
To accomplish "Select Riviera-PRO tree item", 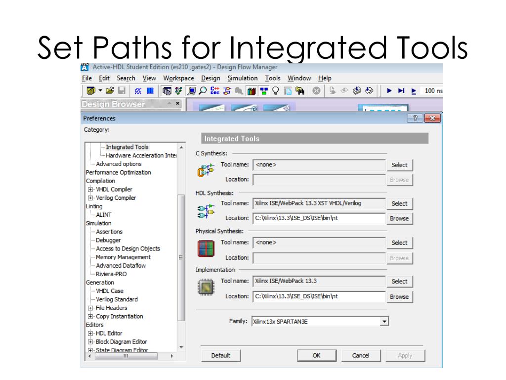I will click(111, 274).
